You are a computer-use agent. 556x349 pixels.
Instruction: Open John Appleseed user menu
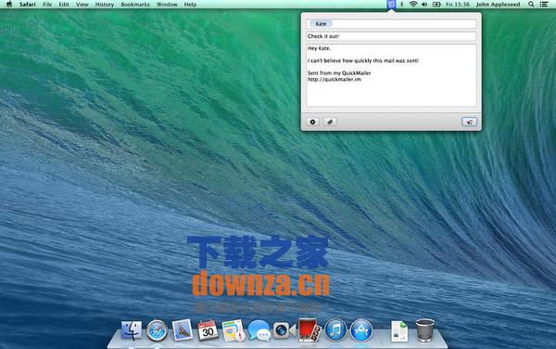click(498, 5)
